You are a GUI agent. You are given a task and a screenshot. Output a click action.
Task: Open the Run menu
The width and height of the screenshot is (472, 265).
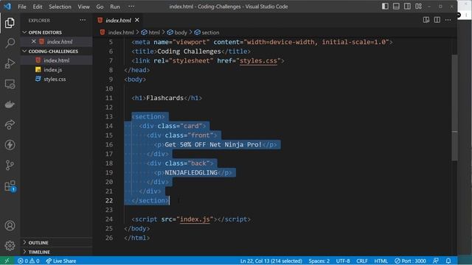click(x=115, y=7)
